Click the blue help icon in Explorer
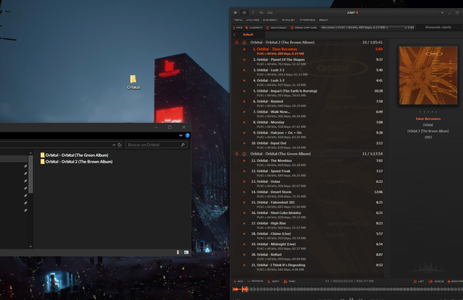The height and width of the screenshot is (300, 463). pyautogui.click(x=187, y=135)
